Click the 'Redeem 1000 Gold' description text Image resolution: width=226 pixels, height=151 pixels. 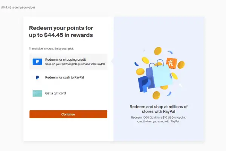point(159,119)
